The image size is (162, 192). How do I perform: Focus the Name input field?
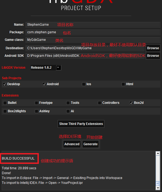tap(93, 25)
